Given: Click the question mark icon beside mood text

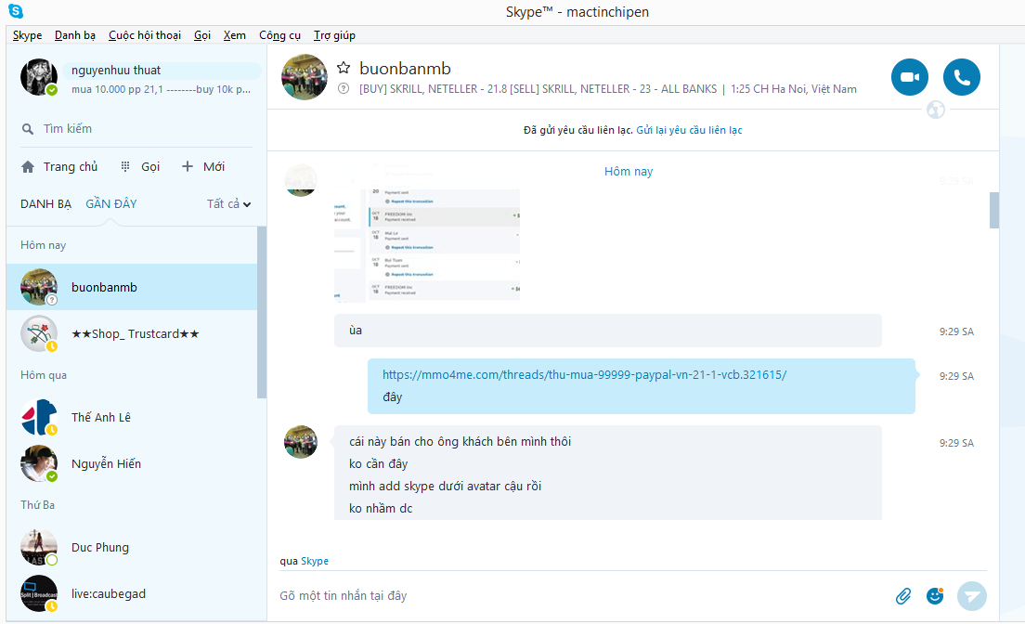Looking at the screenshot, I should coord(344,89).
